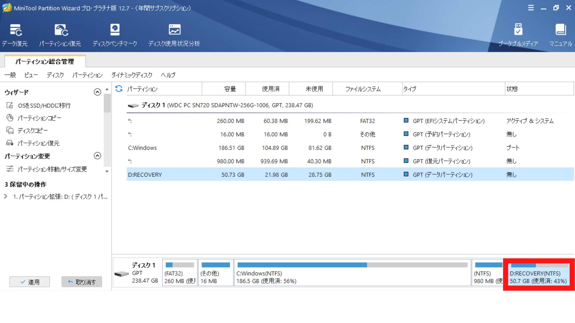Select the C:Windows block in the disk map
This screenshot has width=575, height=323.
tap(352, 273)
